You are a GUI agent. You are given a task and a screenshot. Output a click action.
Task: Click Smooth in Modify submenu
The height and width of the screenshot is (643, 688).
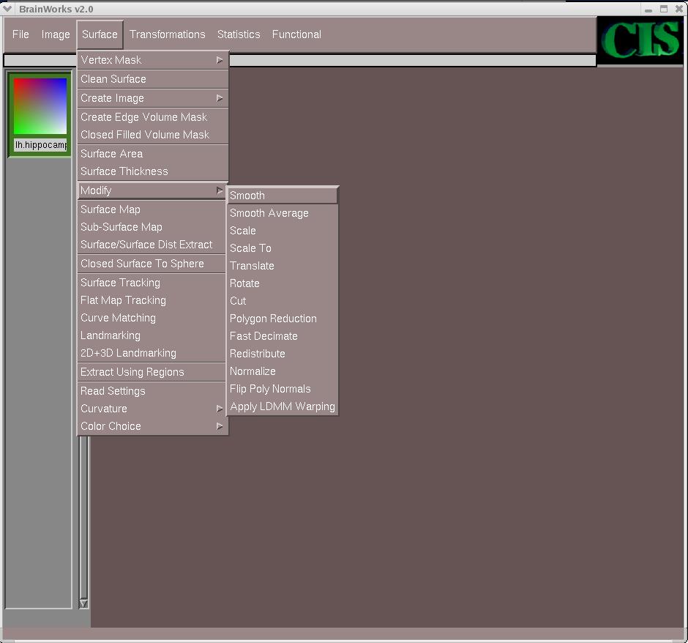click(283, 196)
